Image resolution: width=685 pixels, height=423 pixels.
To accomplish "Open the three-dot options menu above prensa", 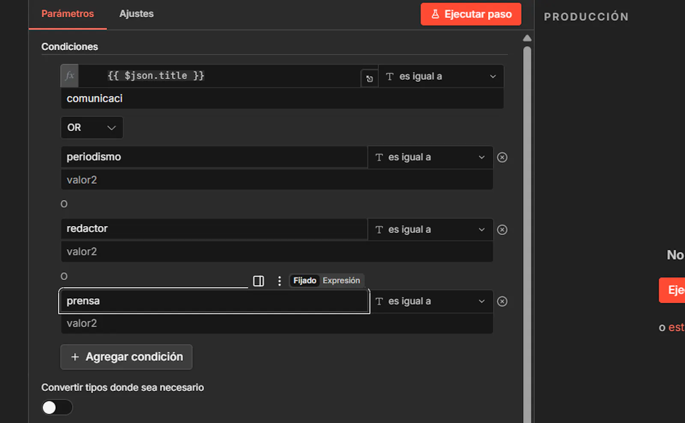I will (x=280, y=281).
